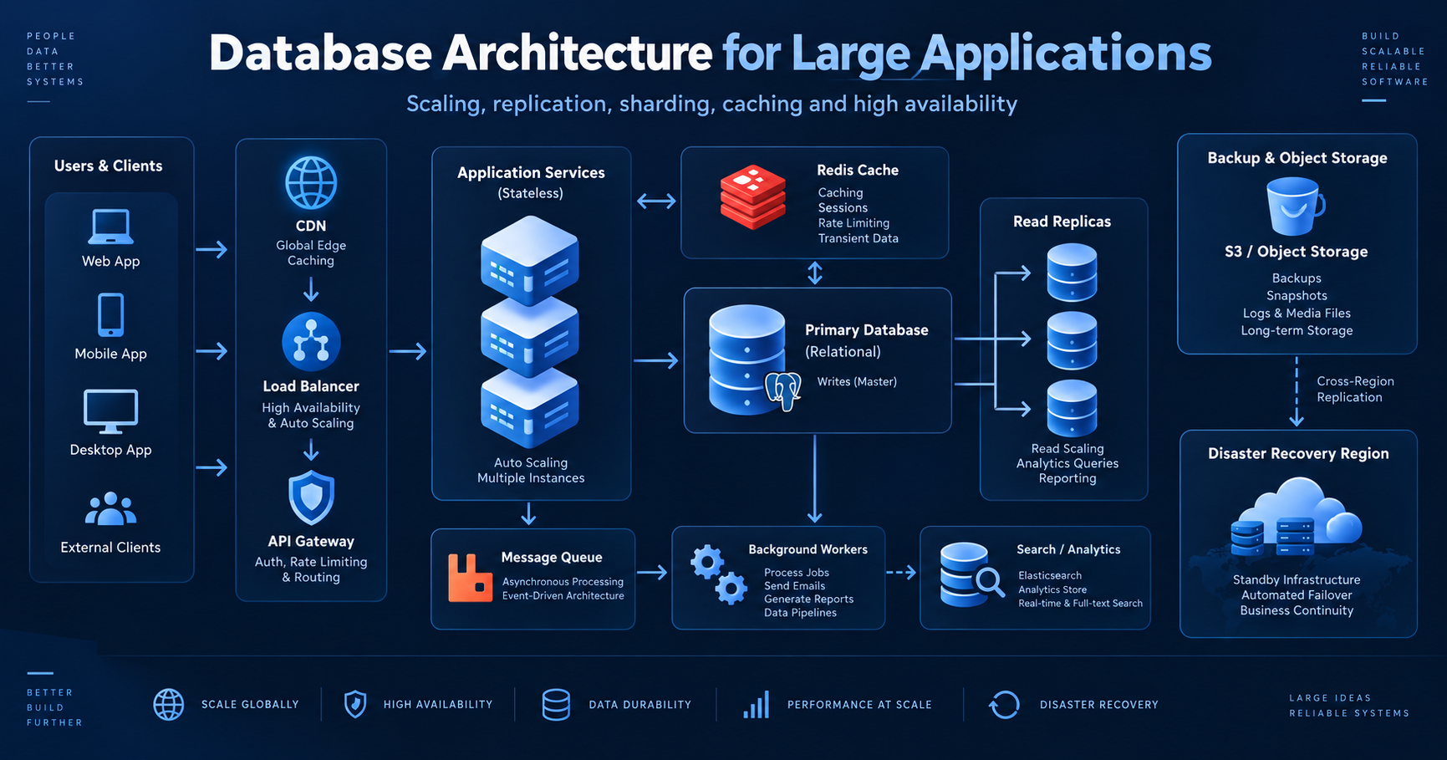
Task: Click the High Availability shield icon
Action: [x=355, y=704]
